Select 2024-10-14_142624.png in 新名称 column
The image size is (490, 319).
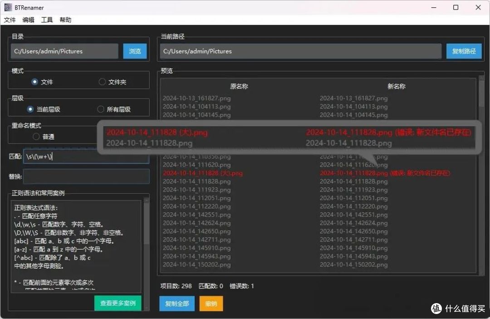click(354, 223)
